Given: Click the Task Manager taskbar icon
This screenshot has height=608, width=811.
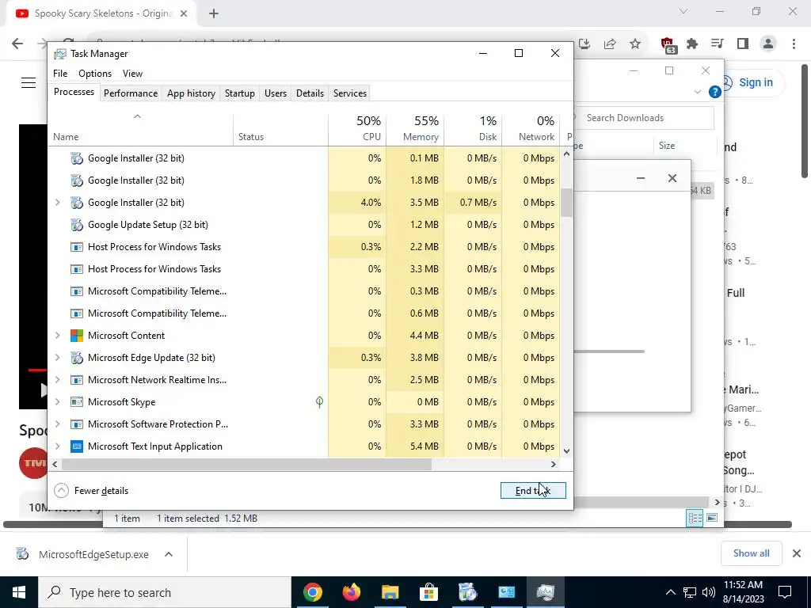Looking at the screenshot, I should [545, 592].
